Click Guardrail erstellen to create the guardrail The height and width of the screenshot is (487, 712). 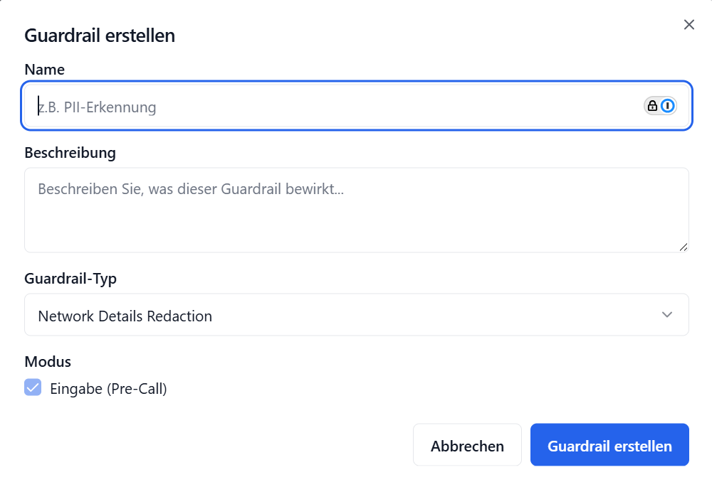[x=609, y=444]
